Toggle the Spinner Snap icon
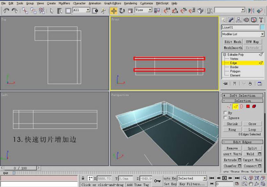This screenshot has width=267, height=187. pos(192,11)
